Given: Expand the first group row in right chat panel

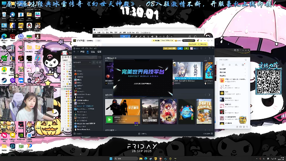Looking at the screenshot, I should coord(233,69).
